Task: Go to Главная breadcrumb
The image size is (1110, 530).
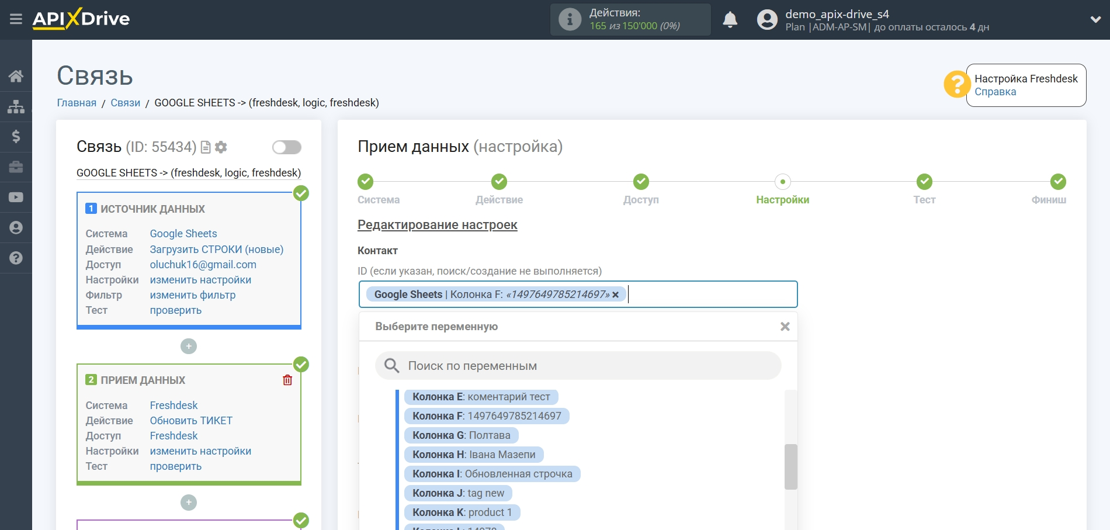Action: click(x=77, y=103)
